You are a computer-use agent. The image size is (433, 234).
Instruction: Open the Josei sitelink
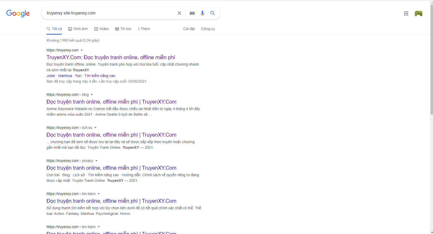pos(51,76)
